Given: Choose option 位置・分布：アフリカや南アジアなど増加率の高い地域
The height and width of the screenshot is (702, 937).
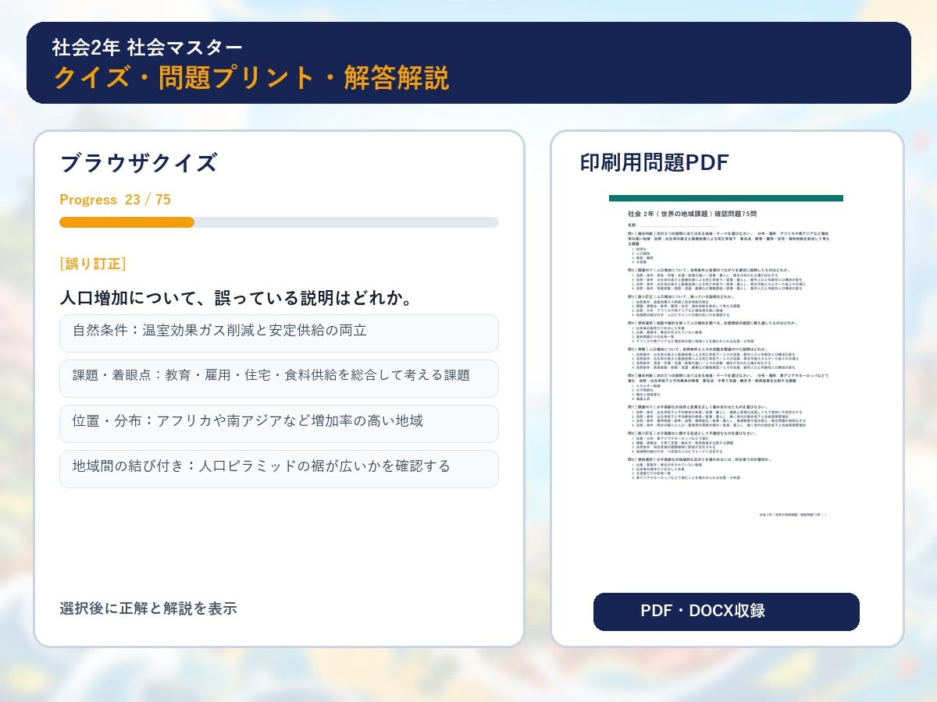Looking at the screenshot, I should pos(279,424).
